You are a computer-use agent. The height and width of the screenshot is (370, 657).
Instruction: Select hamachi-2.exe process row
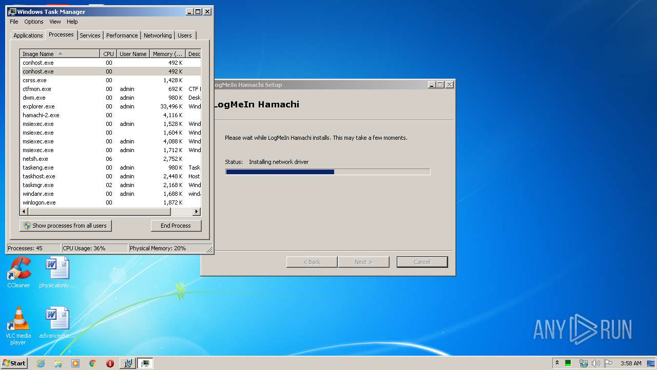point(111,115)
